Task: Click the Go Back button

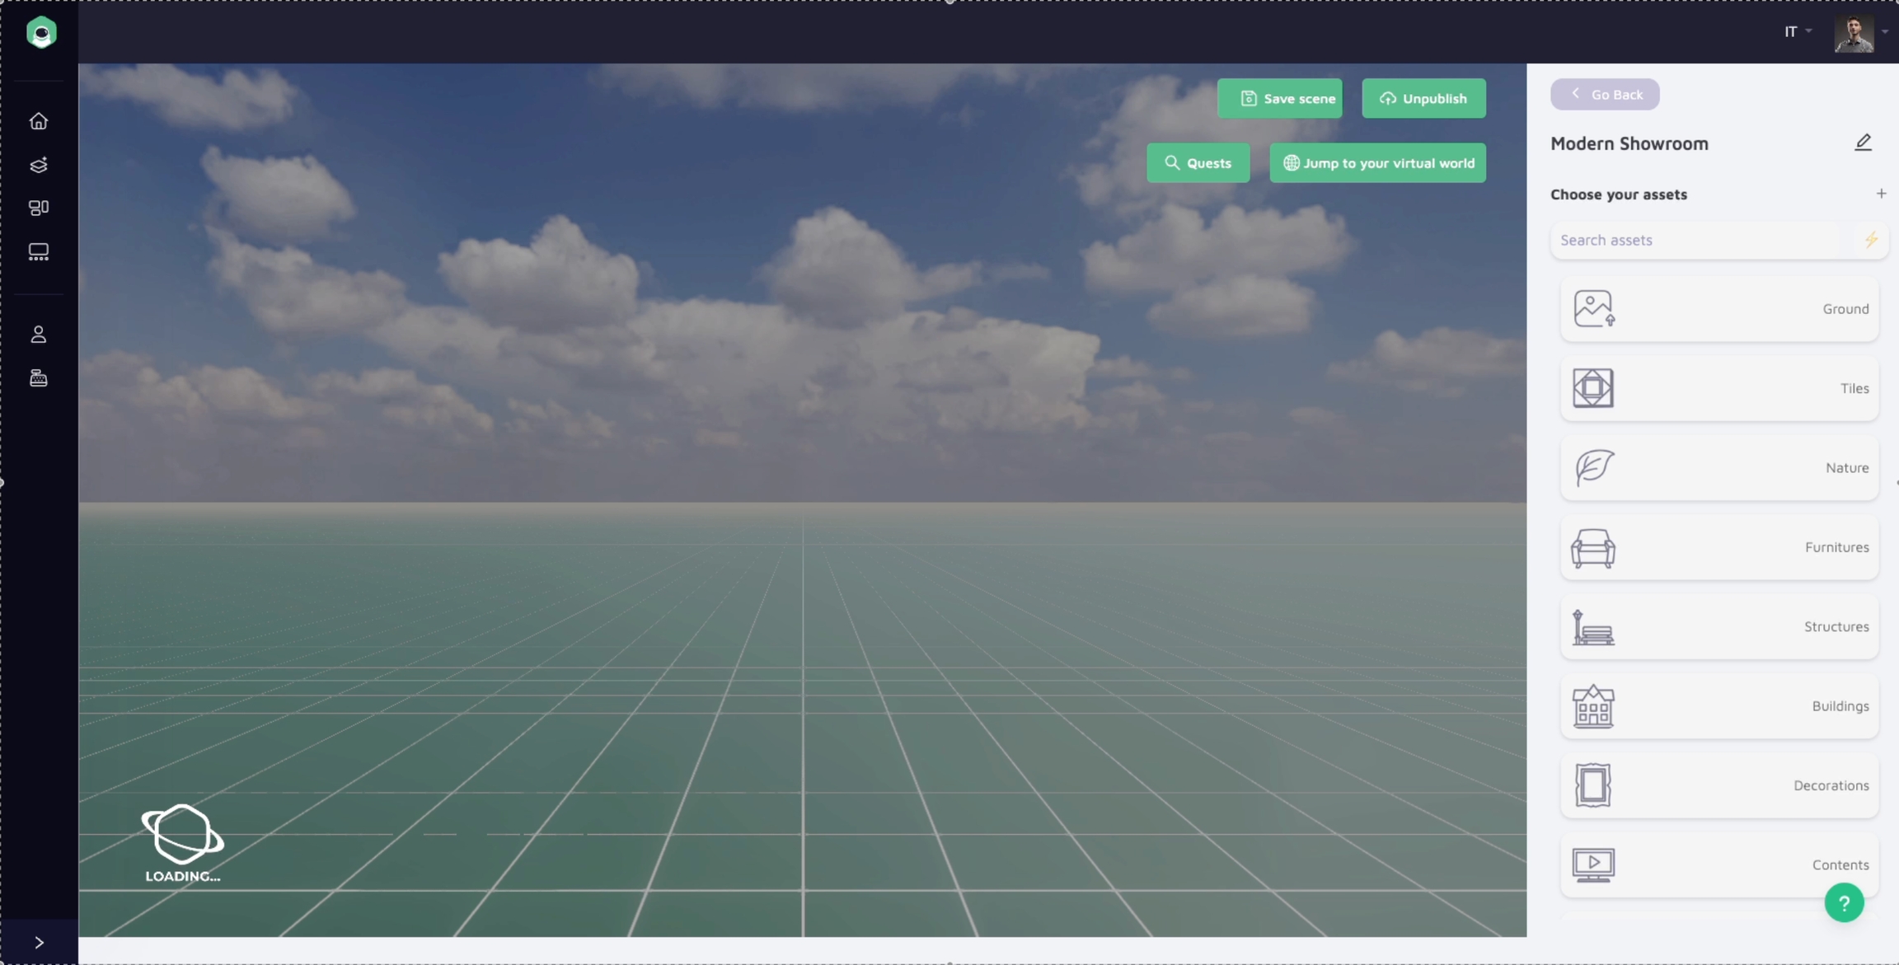Action: (x=1604, y=95)
